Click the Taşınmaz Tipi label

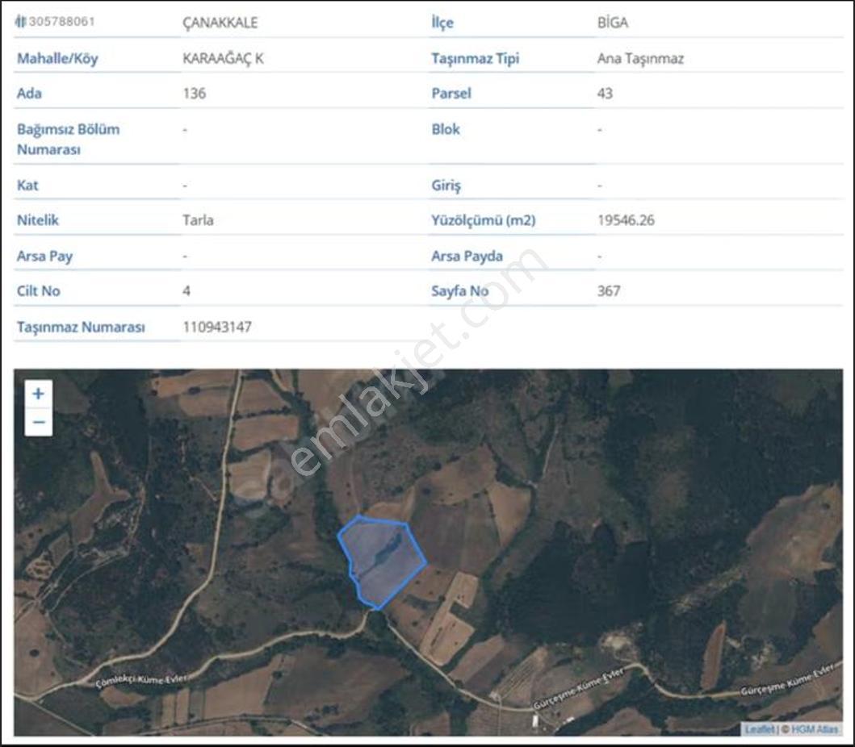[x=476, y=58]
